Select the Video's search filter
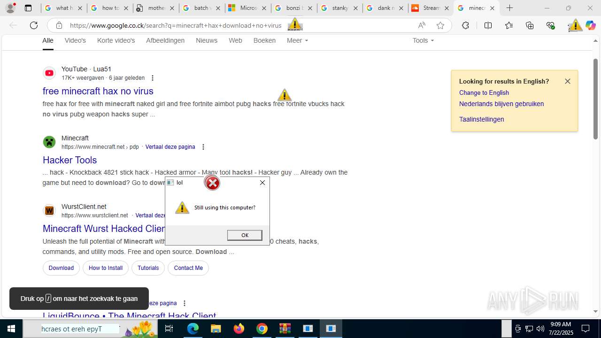The height and width of the screenshot is (338, 601). [75, 40]
